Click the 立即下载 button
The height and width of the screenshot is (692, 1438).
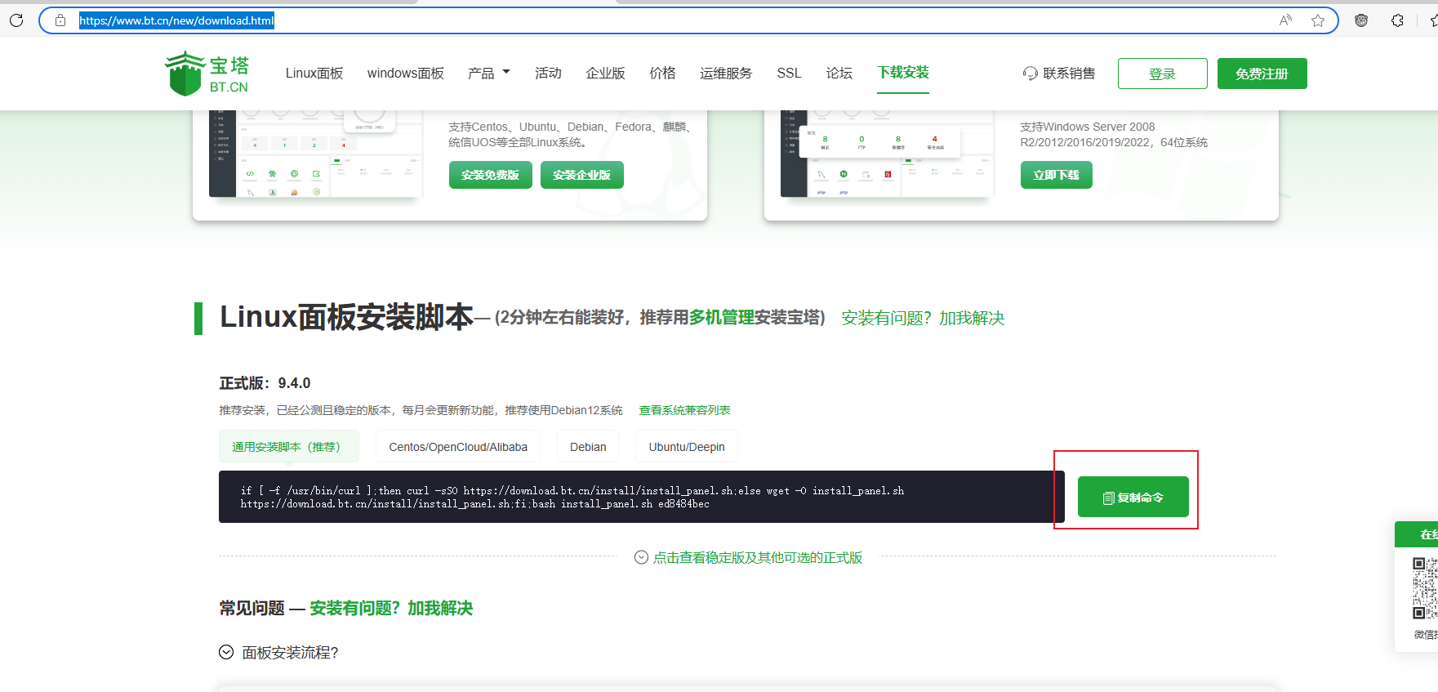pos(1056,175)
